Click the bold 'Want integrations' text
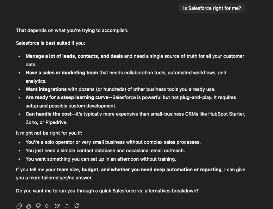The width and height of the screenshot is (273, 209). click(x=46, y=89)
